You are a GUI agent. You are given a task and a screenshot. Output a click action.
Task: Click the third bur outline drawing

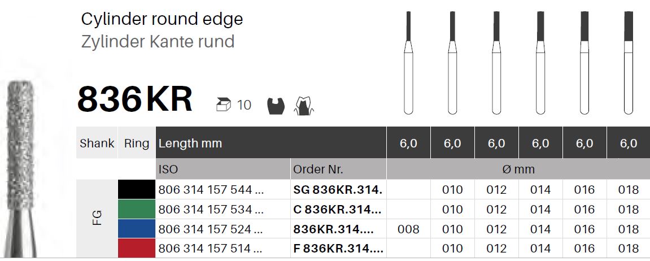point(496,63)
